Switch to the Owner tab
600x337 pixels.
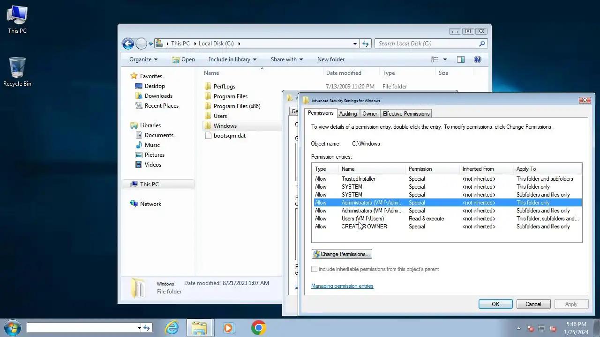[370, 114]
